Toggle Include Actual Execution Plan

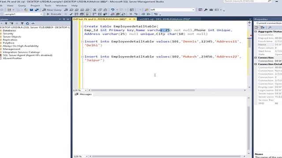94,14
